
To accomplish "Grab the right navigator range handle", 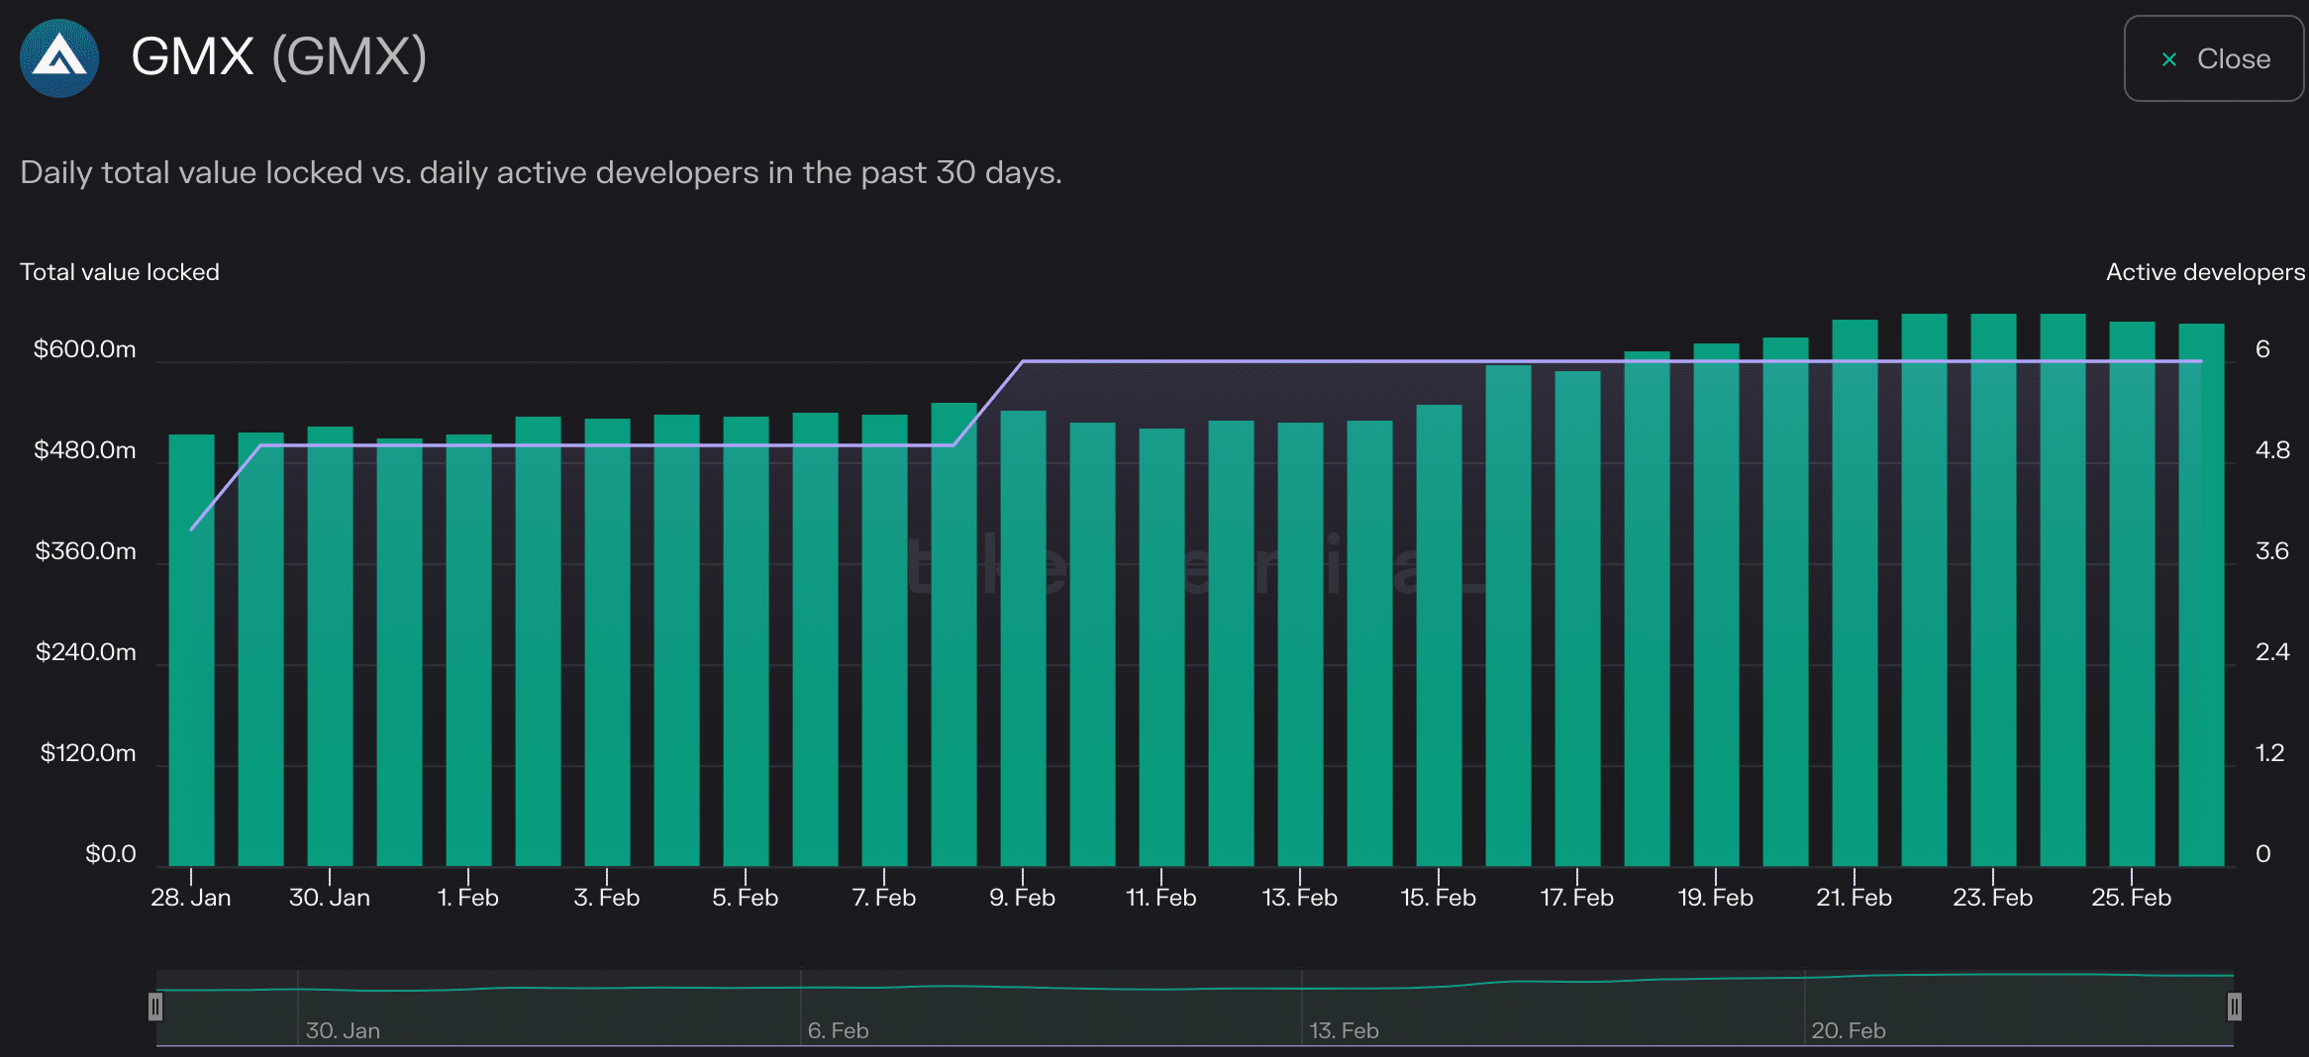I will coord(2235,1007).
